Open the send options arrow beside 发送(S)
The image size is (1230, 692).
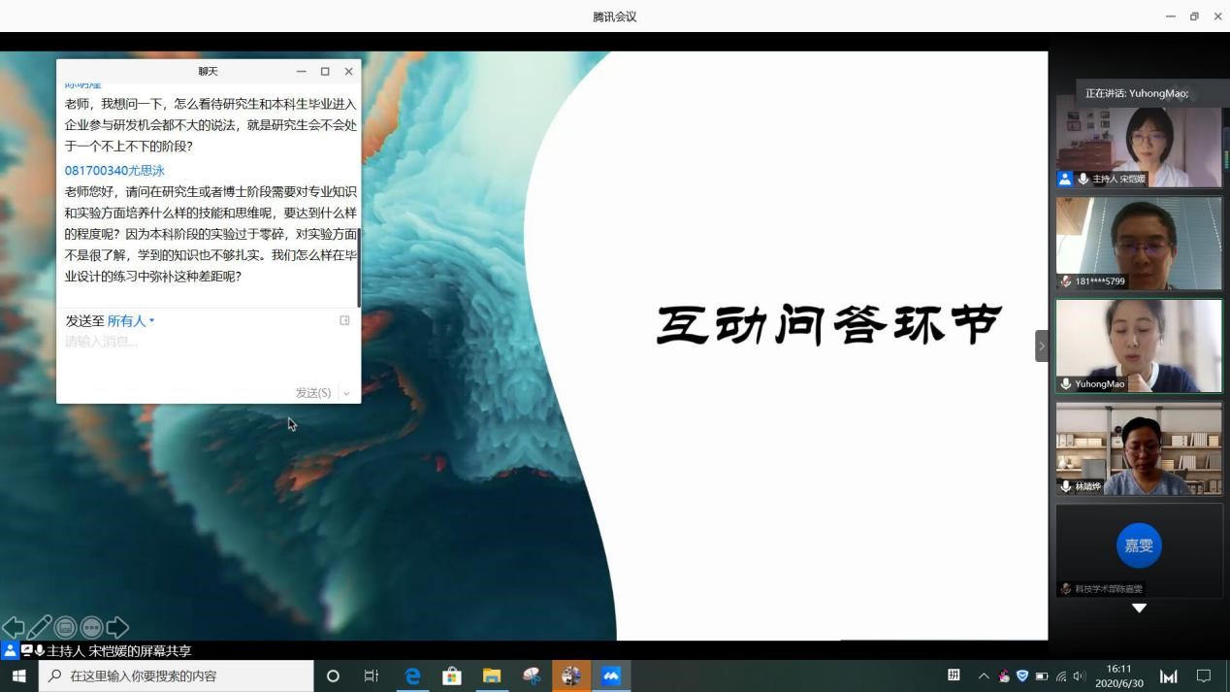pyautogui.click(x=346, y=393)
